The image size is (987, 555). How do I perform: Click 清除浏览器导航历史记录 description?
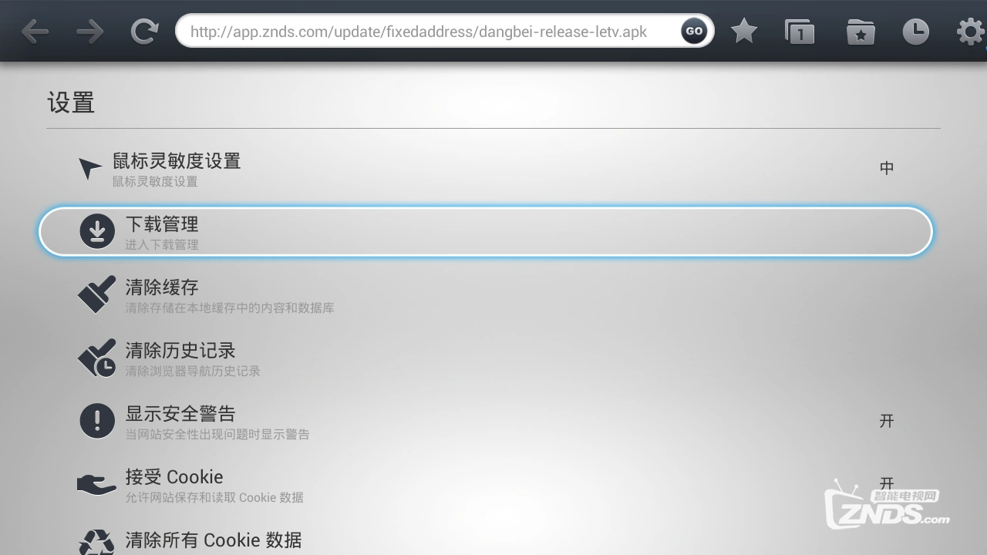(193, 372)
